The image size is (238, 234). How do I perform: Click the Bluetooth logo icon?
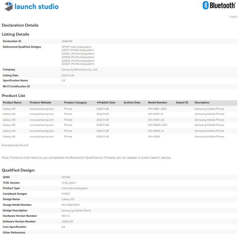pyautogui.click(x=206, y=5)
